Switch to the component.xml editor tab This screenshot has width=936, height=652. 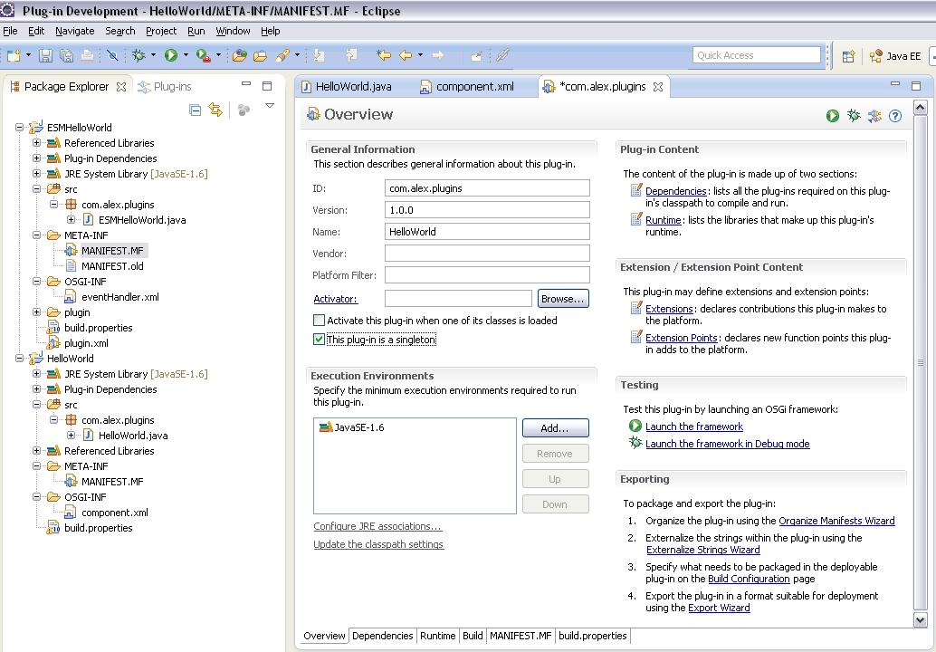click(x=467, y=87)
